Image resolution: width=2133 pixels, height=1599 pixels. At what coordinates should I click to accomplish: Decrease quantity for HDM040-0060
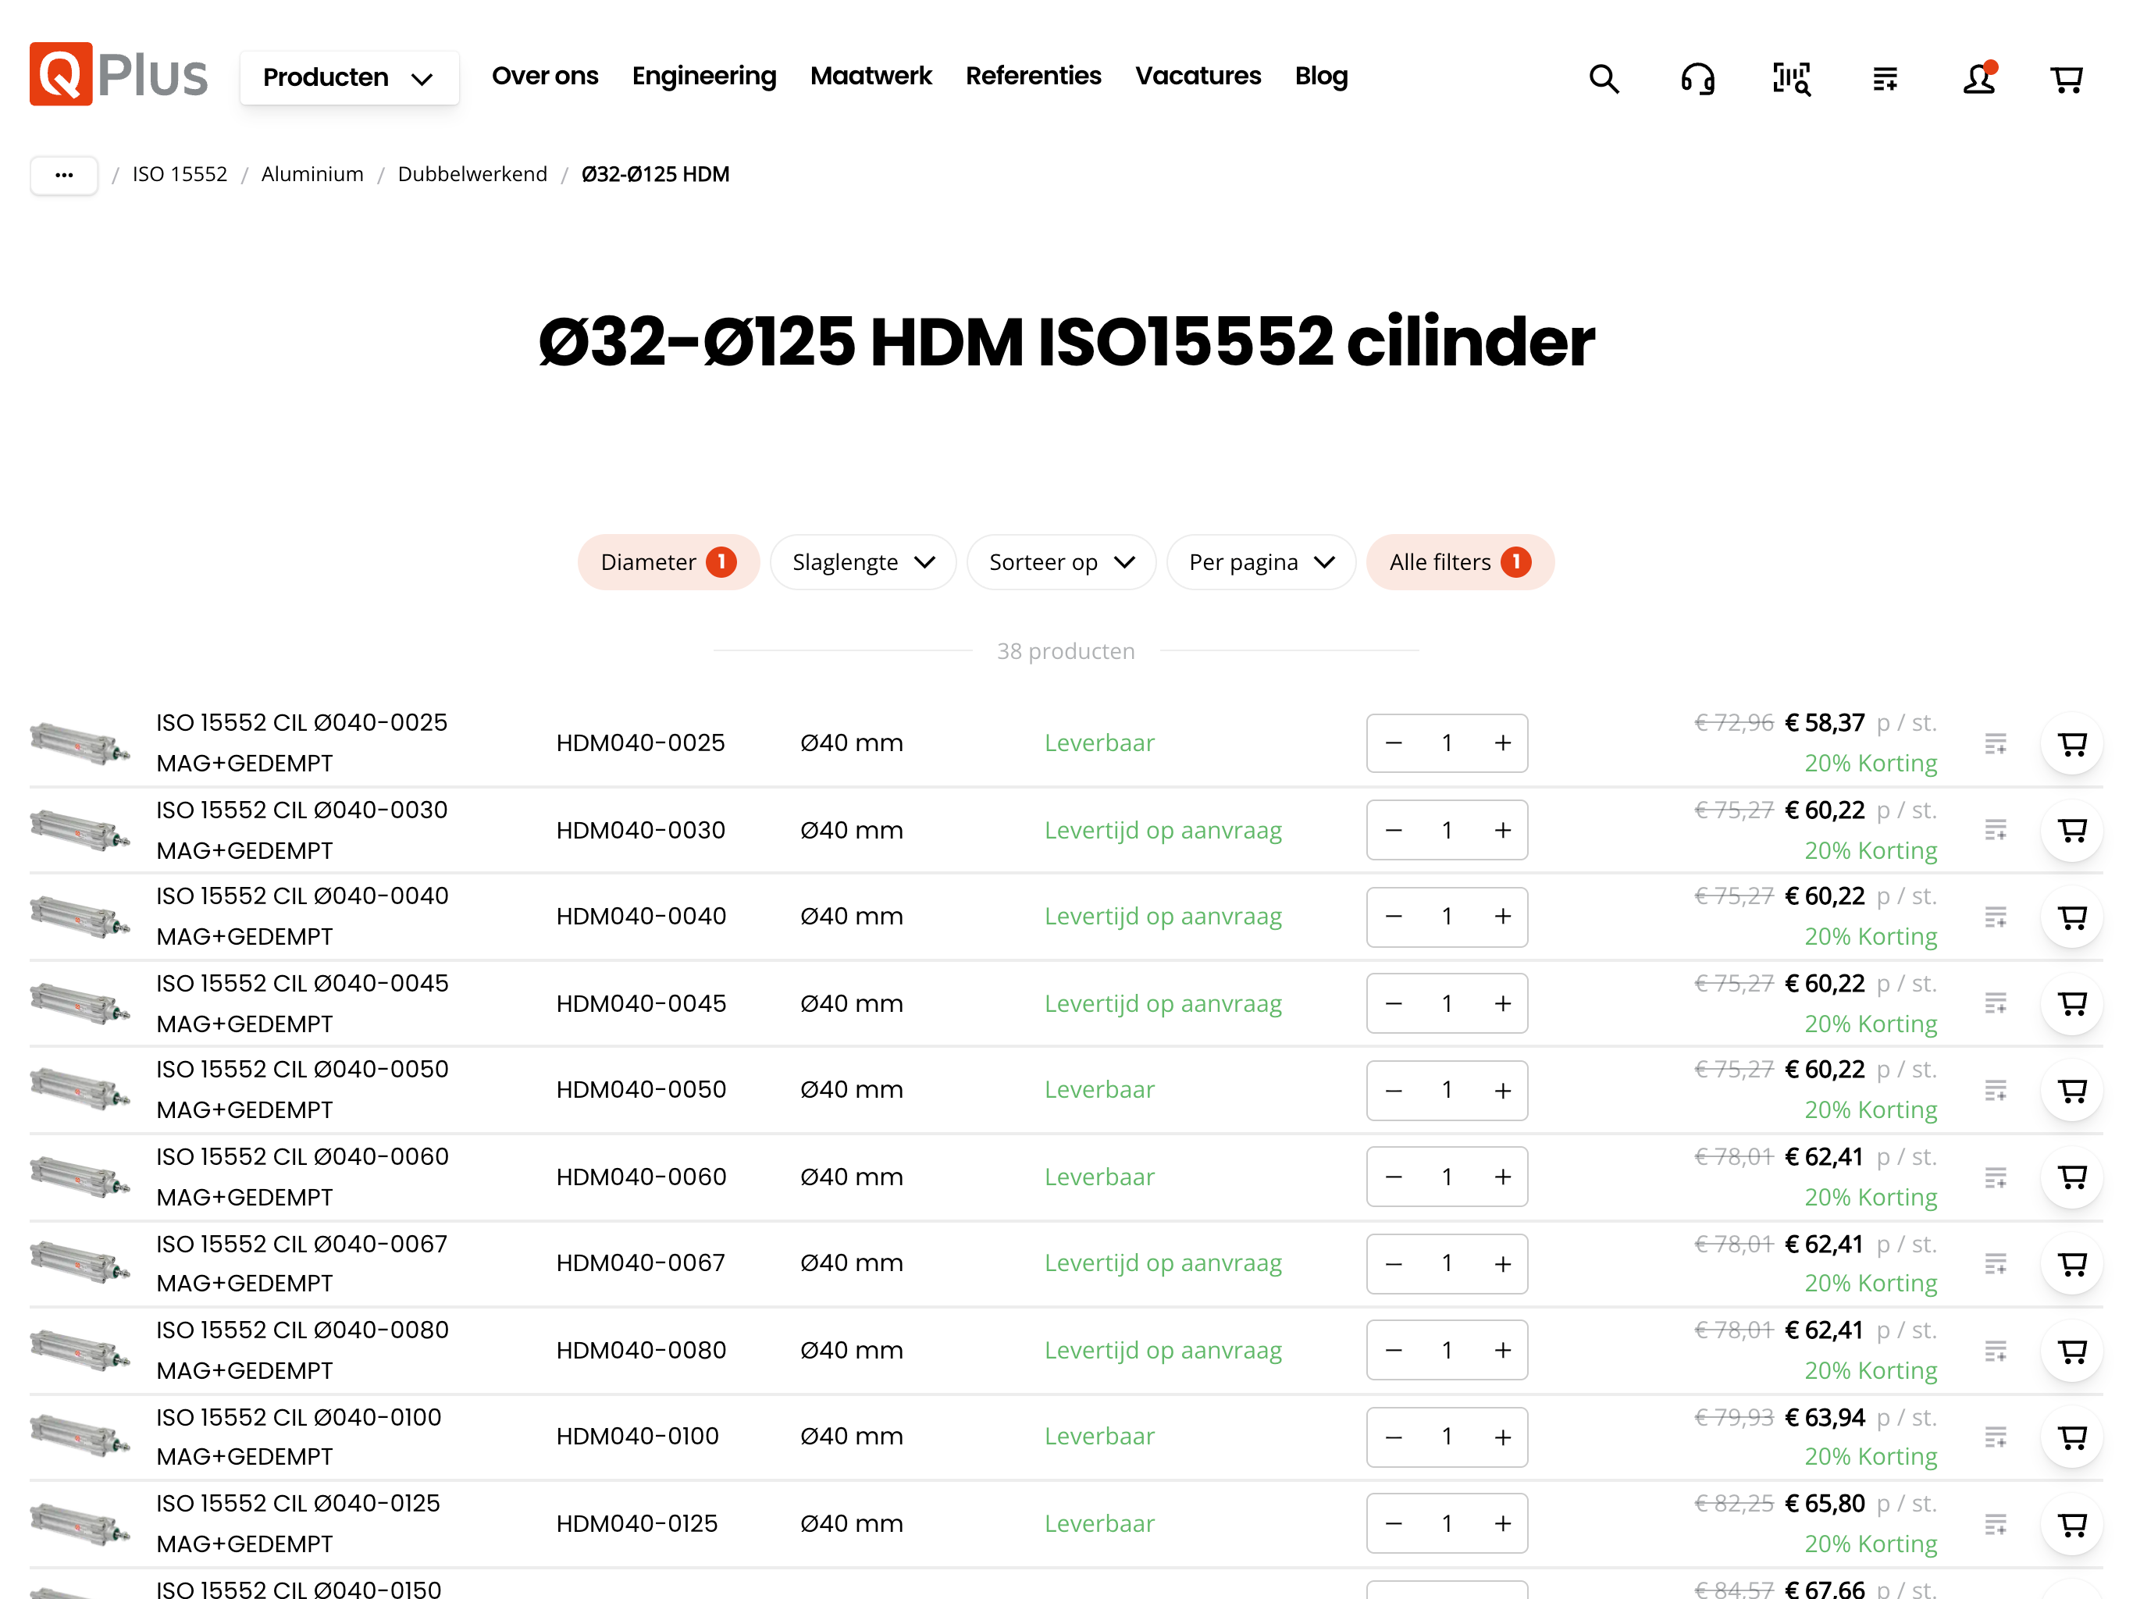[x=1394, y=1177]
